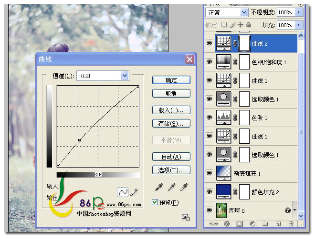Image resolution: width=315 pixels, height=238 pixels.
Task: Click the 曲线 2 layer mask thumbnail
Action: tap(244, 43)
